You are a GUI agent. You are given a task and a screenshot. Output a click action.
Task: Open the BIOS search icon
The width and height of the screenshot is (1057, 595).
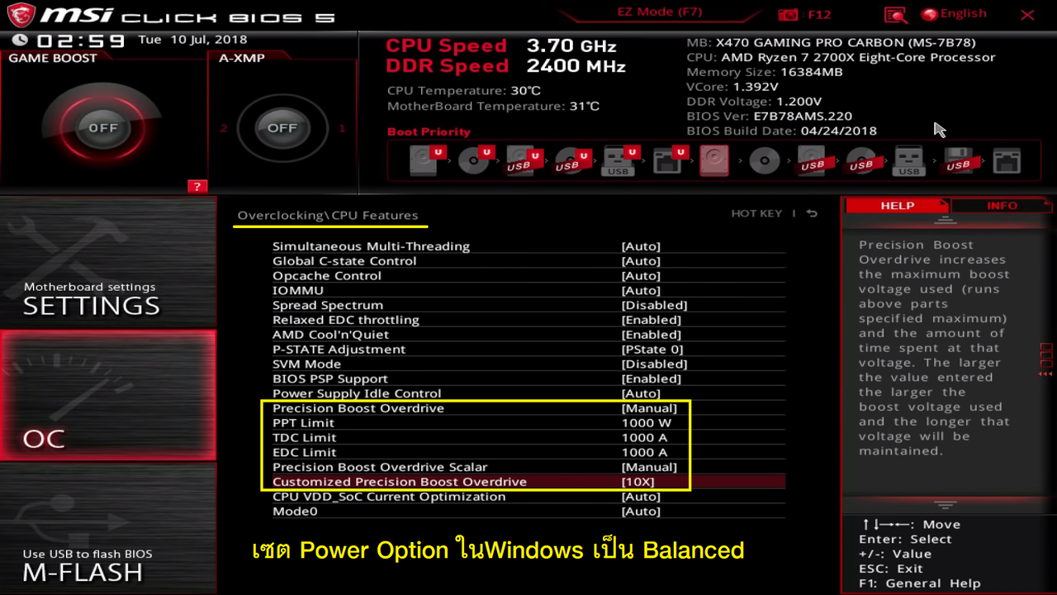[x=896, y=14]
